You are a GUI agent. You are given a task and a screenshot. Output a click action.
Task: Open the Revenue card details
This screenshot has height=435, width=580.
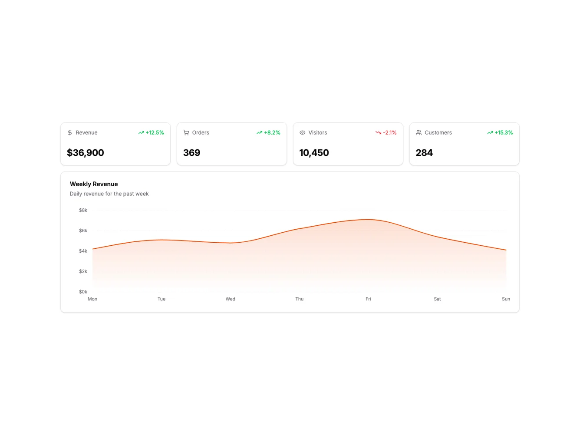click(115, 144)
